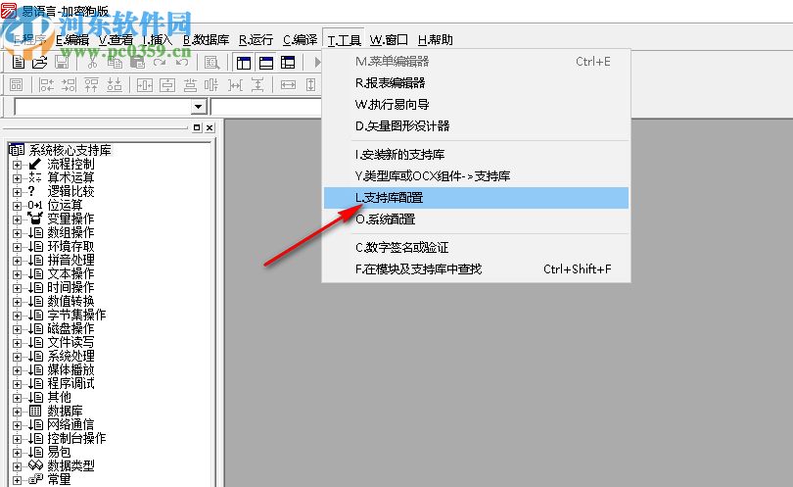Open the C.编译 menu

300,39
